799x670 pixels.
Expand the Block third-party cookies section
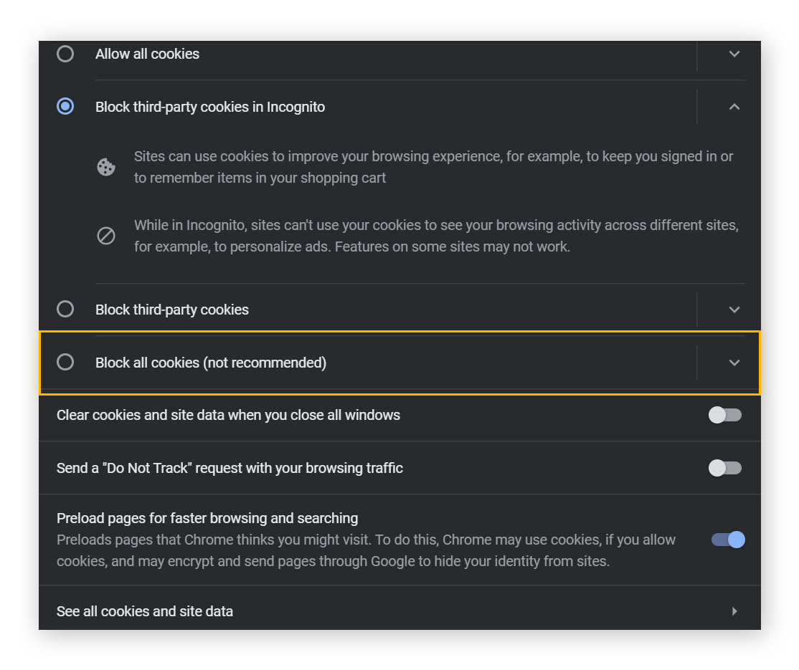734,309
